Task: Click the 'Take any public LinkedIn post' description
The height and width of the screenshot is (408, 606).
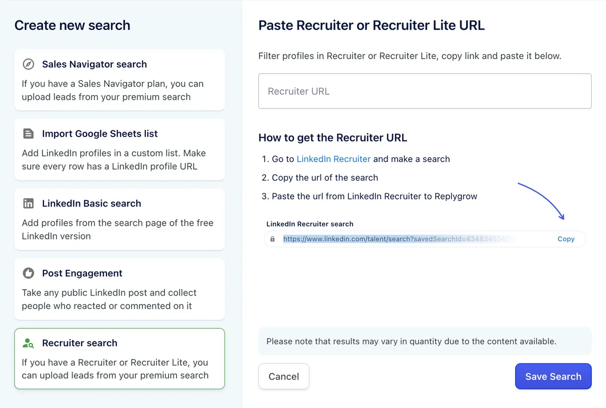Action: pyautogui.click(x=109, y=299)
